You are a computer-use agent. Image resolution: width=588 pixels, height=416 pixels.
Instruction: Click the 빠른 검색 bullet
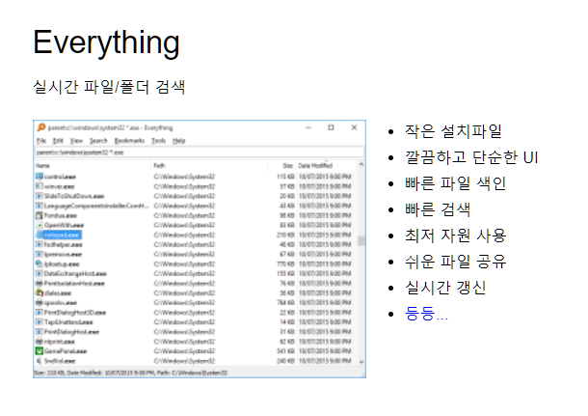coord(438,209)
